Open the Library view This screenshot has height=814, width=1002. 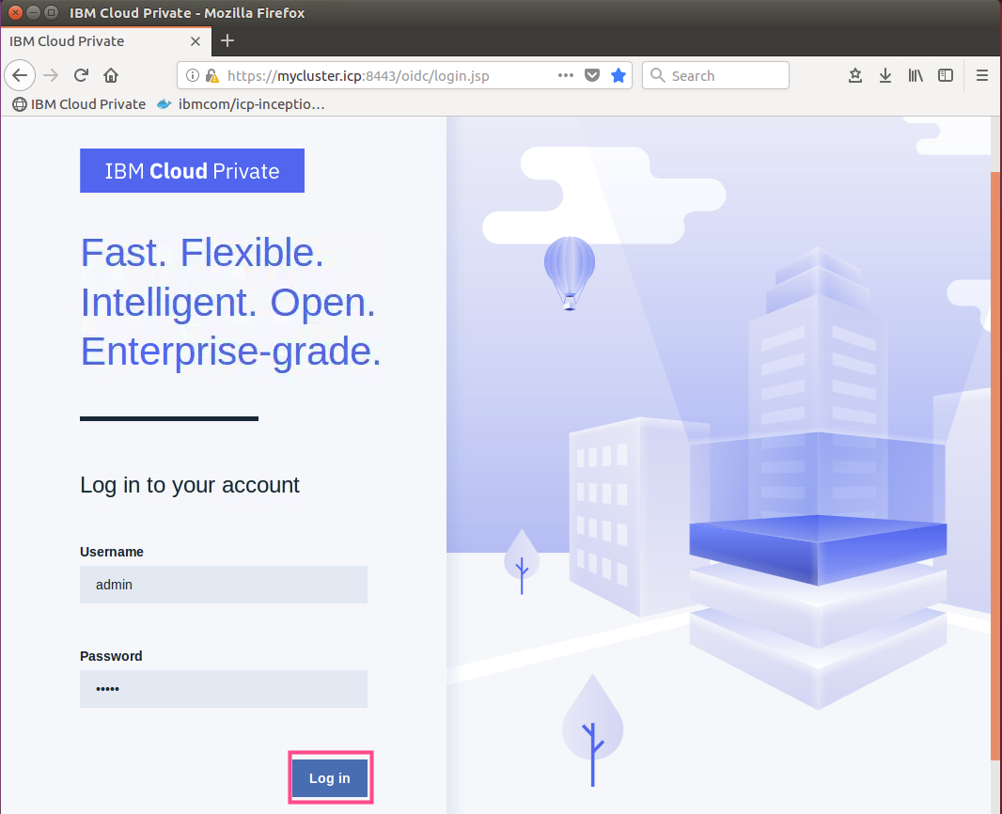916,75
